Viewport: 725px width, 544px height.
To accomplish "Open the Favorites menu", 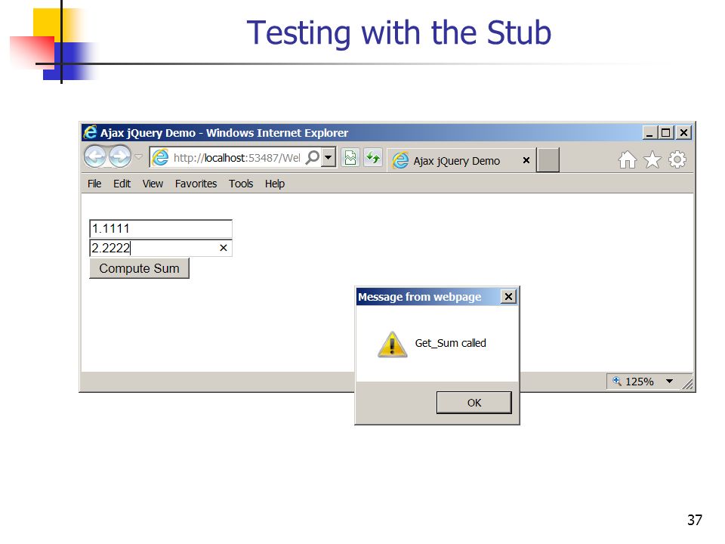I will (196, 184).
